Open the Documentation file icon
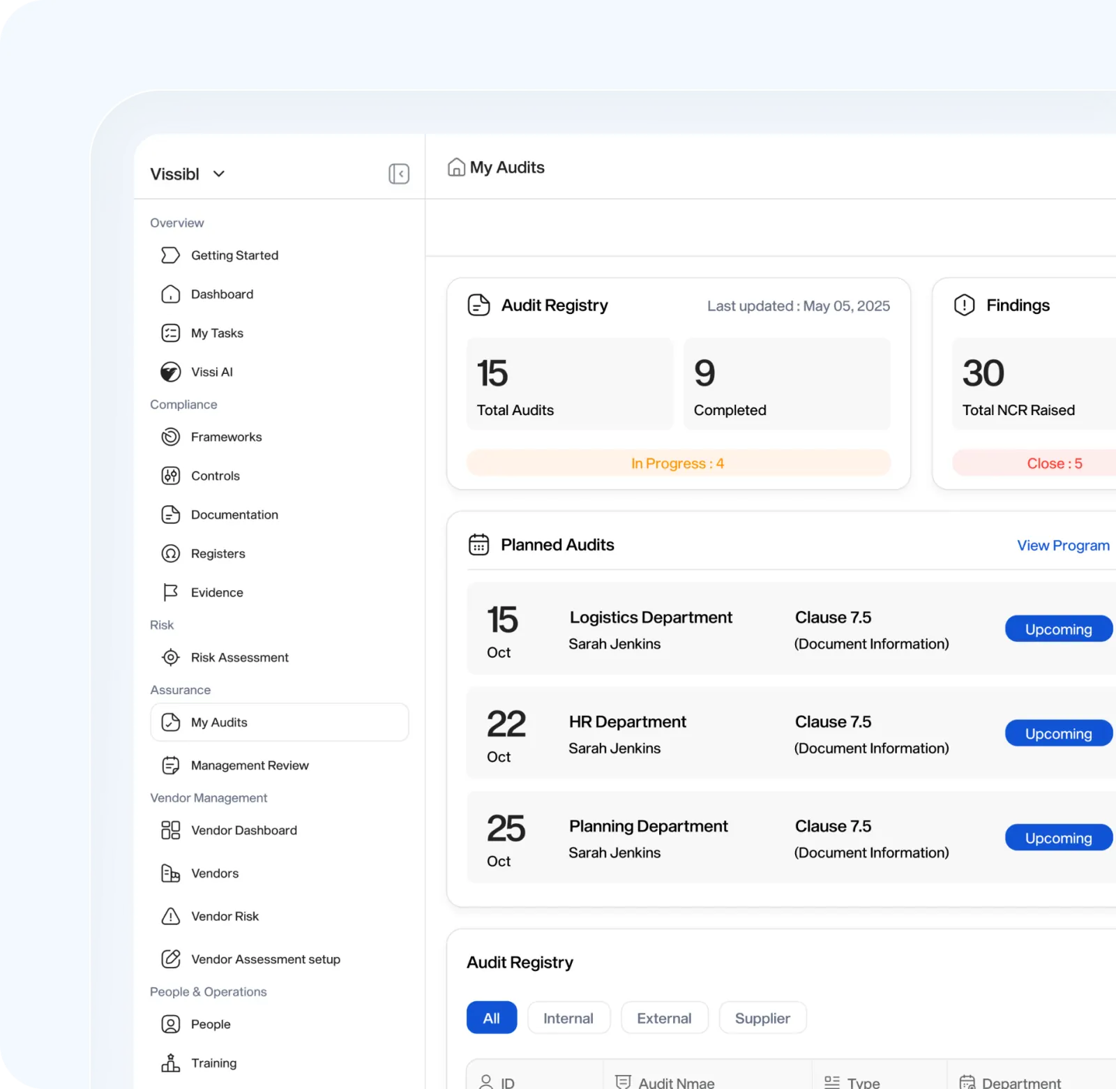Viewport: 1116px width, 1089px height. pos(170,515)
